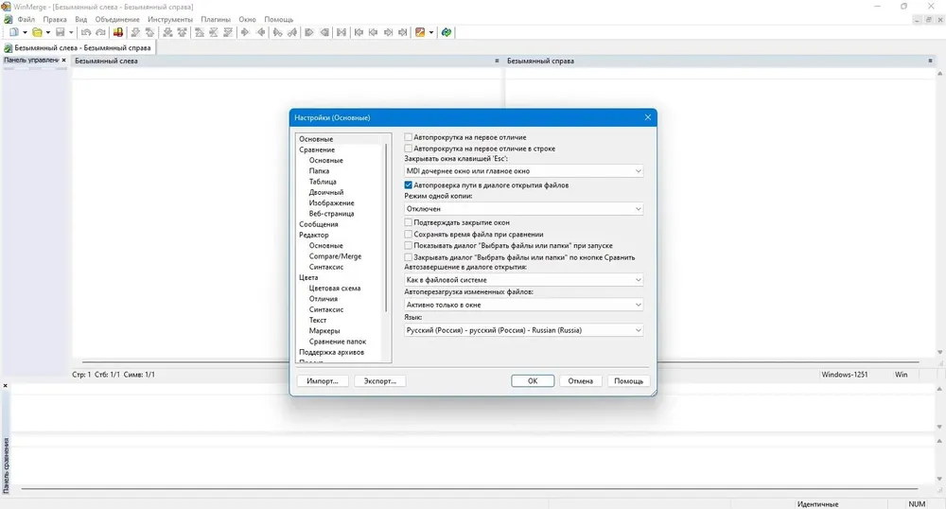
Task: Click WinMerge app icon in title bar
Action: pyautogui.click(x=6, y=6)
